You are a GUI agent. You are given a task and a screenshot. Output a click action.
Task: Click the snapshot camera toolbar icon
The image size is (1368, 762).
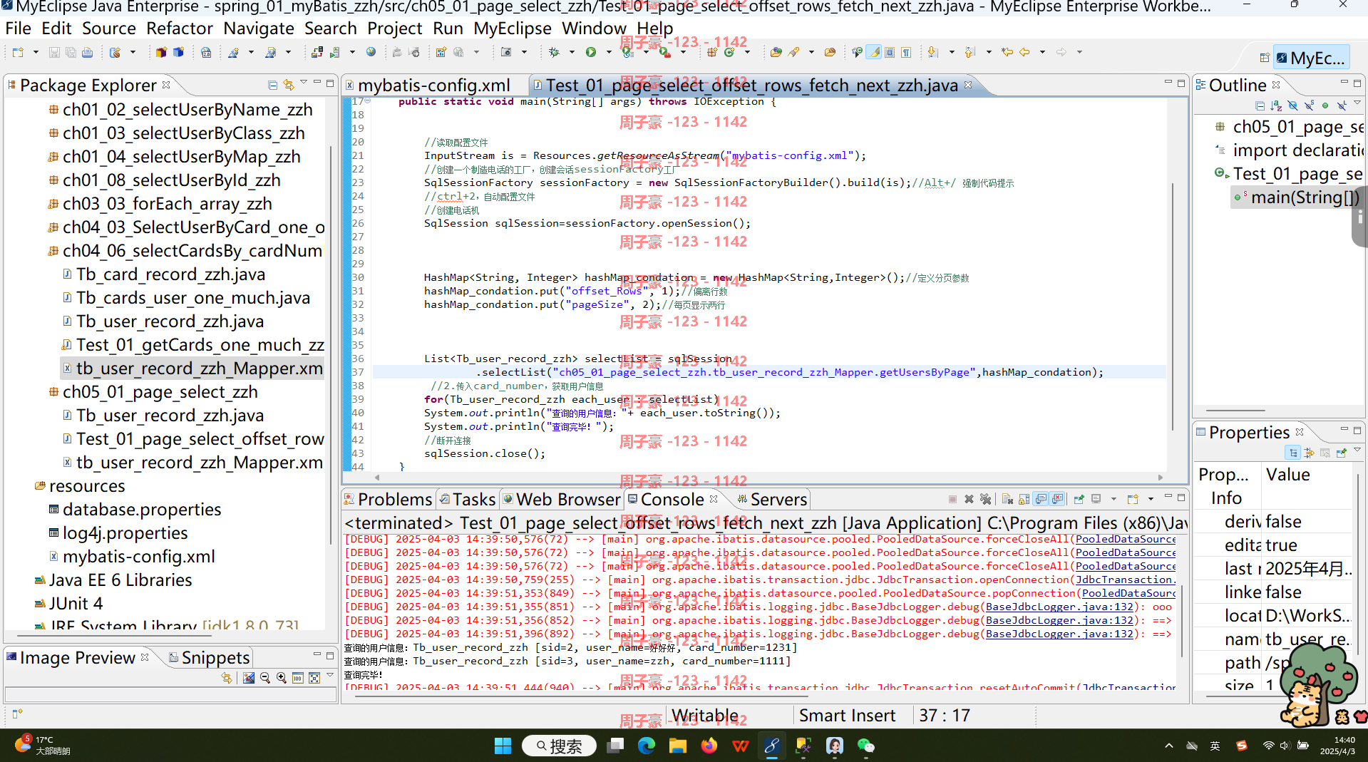tap(506, 52)
